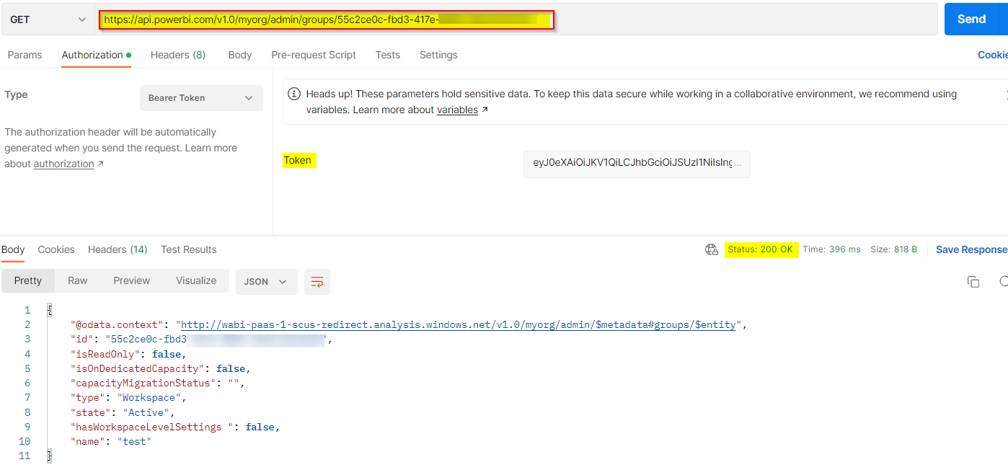1008x470 pixels.
Task: Click the "isOnDedicatedCapacity" key
Action: pos(138,368)
